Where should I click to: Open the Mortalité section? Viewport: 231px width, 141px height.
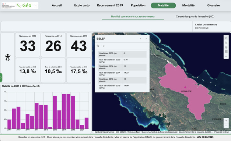coord(188,5)
